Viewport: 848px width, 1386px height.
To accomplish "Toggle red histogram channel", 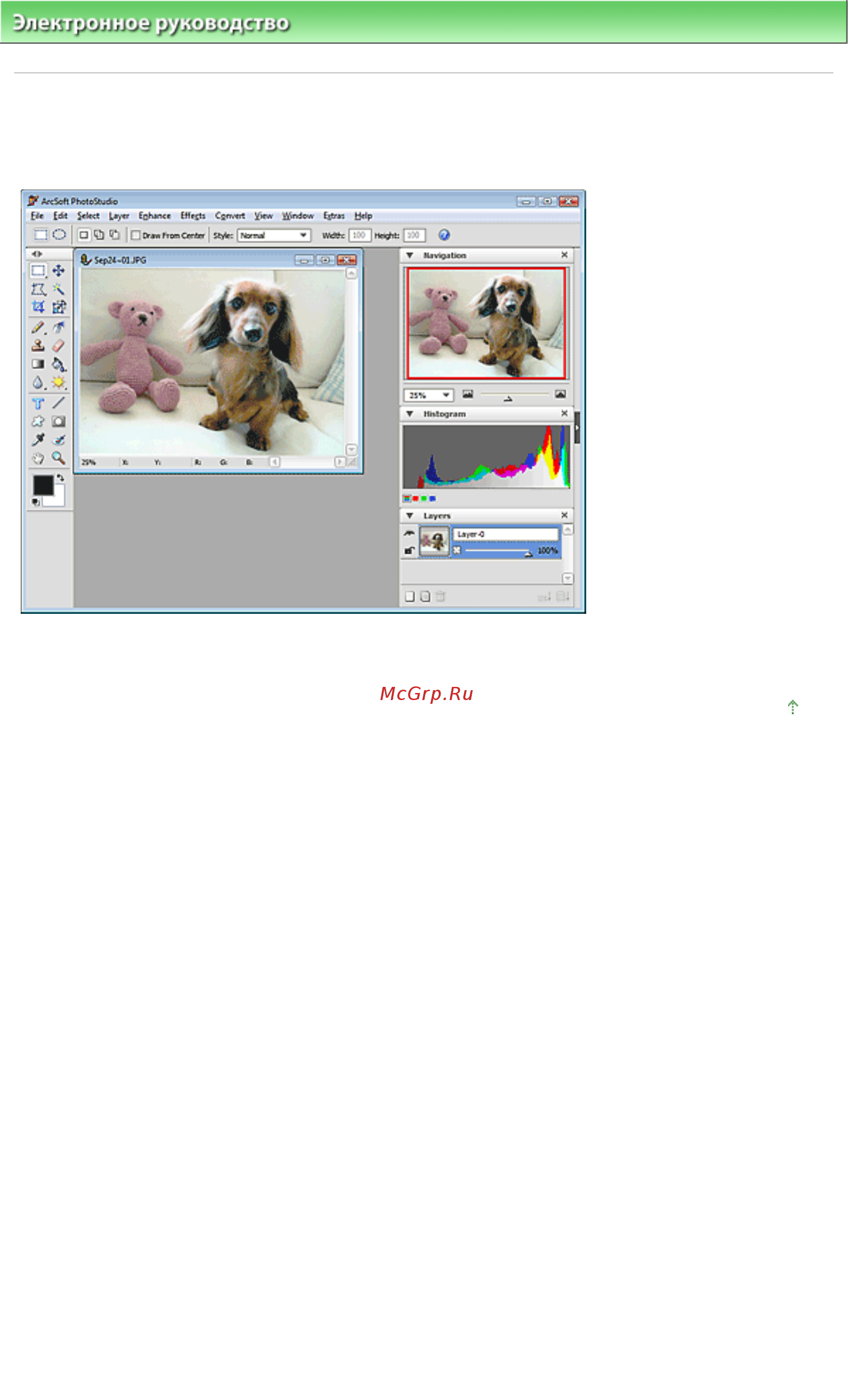I will (416, 498).
